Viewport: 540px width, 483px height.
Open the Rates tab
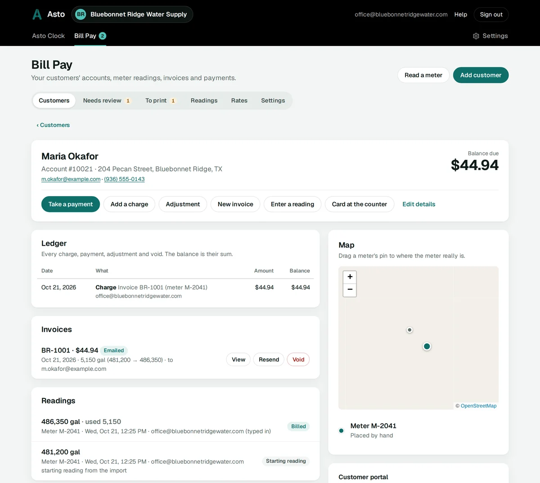point(239,100)
